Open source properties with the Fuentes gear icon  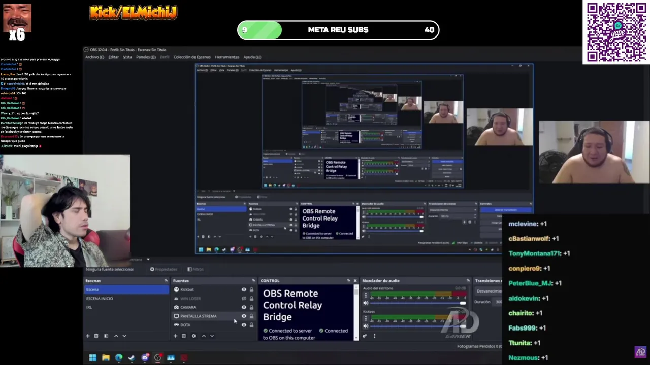193,336
